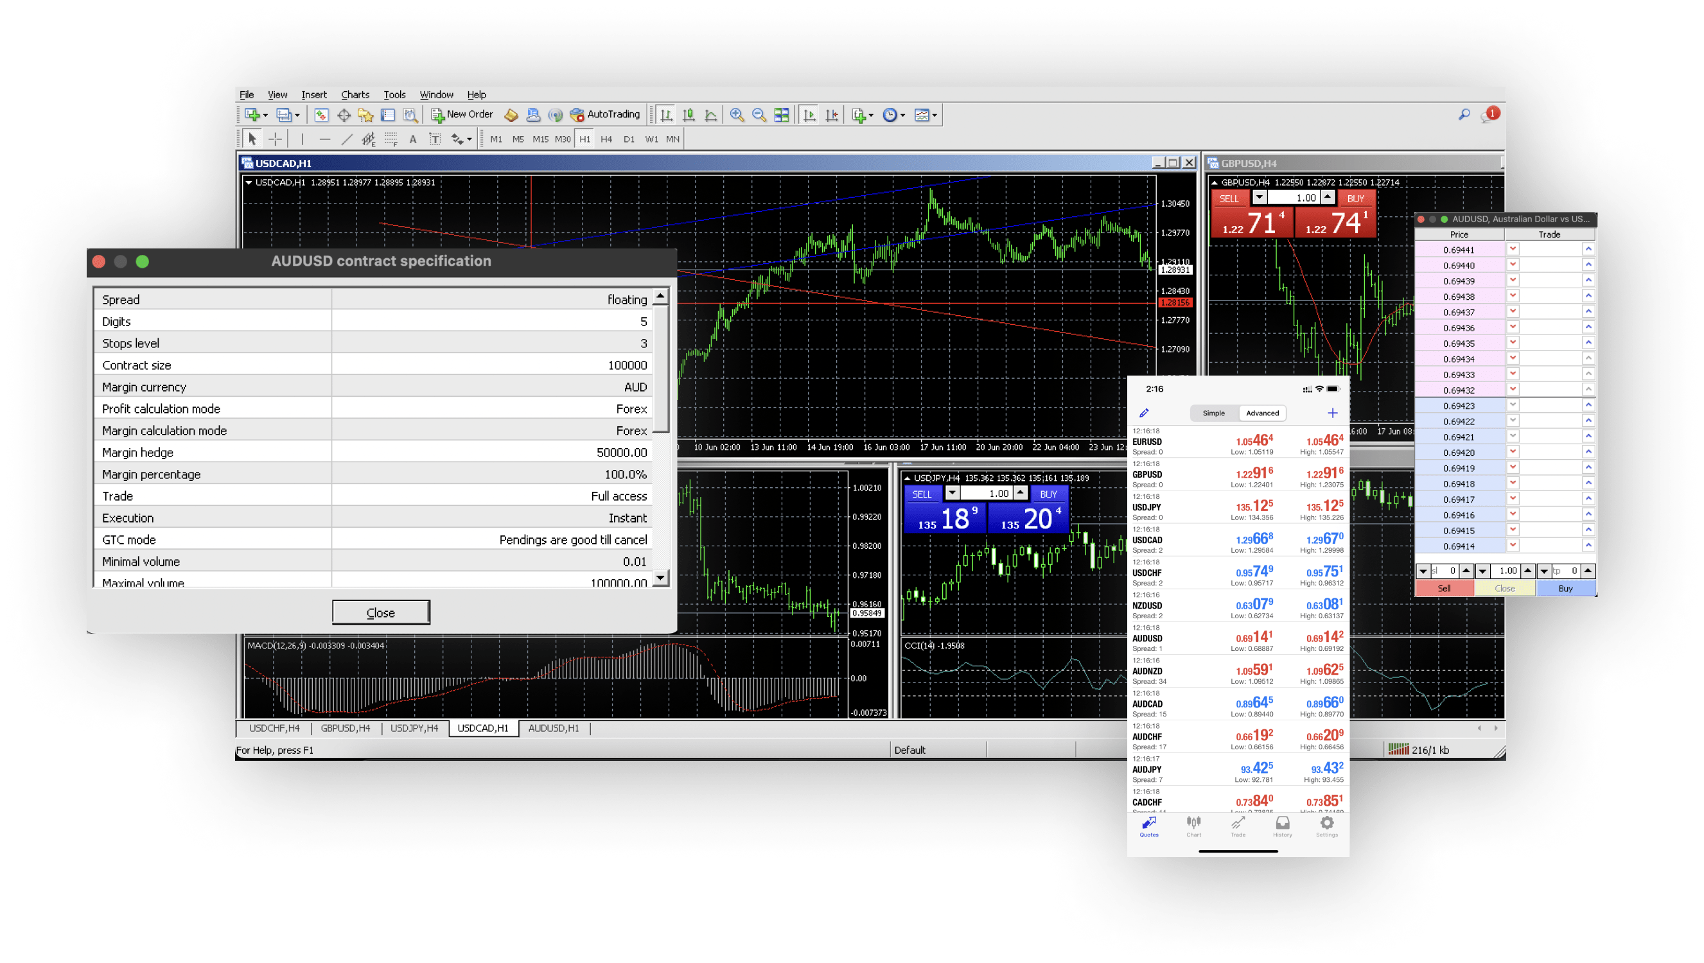
Task: Enable the Auto Scroll chart toggle
Action: tap(809, 114)
